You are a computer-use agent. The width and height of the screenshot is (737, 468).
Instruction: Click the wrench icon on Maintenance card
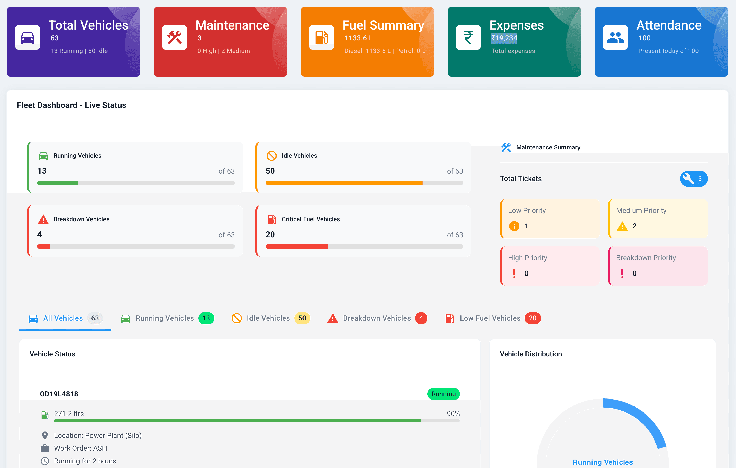[175, 38]
